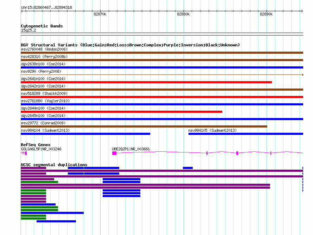Select the Cytogenetic Bands track title

[42, 26]
